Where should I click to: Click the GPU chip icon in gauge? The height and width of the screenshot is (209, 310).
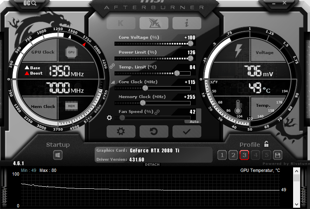[x=71, y=52]
